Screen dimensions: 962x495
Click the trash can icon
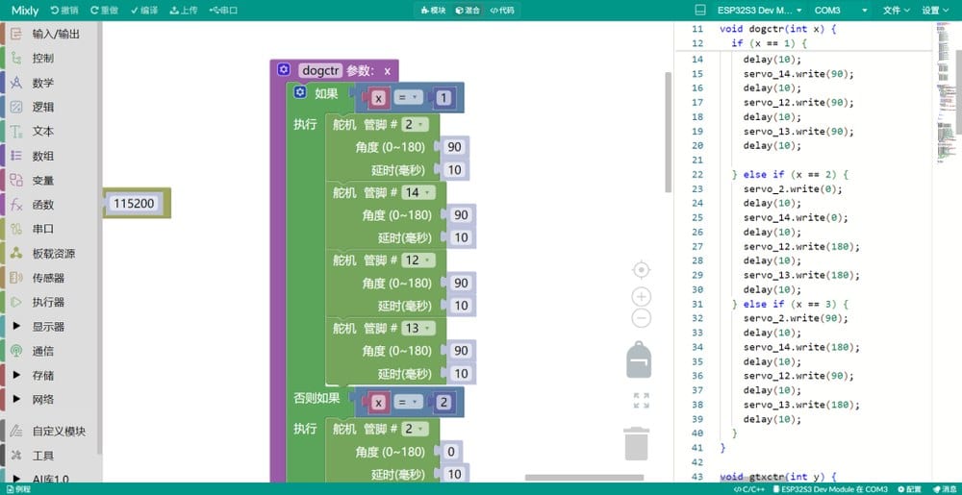[636, 443]
